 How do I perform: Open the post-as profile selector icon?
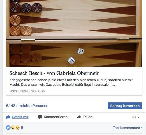(134, 117)
